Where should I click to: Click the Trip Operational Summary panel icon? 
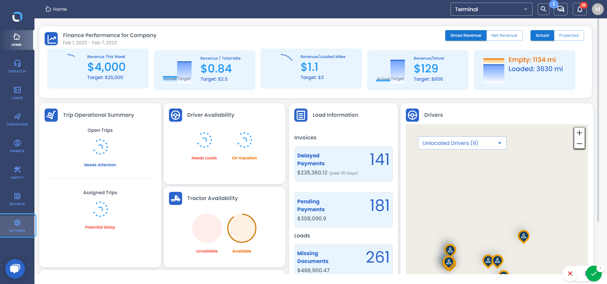(51, 115)
